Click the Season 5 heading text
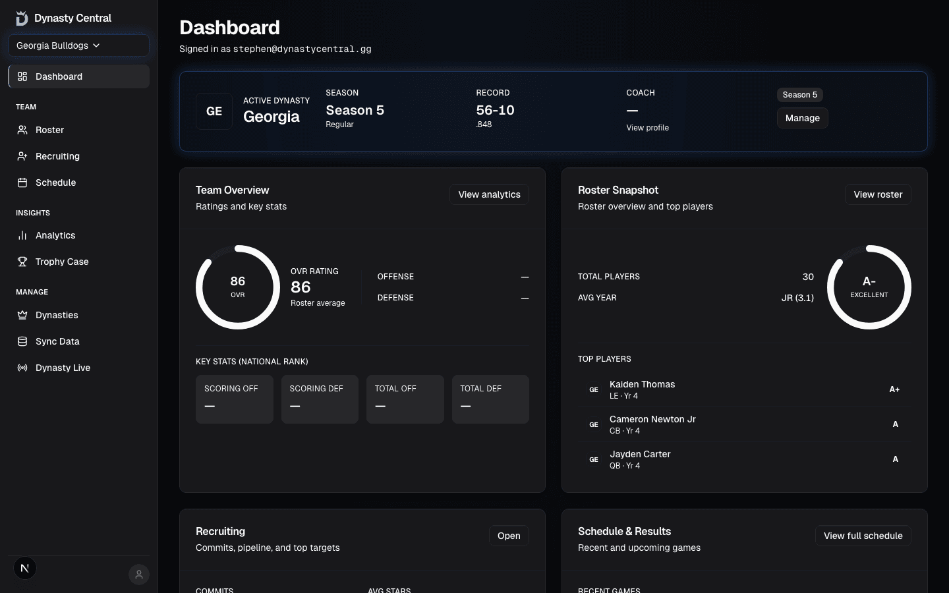The image size is (949, 593). click(x=355, y=110)
